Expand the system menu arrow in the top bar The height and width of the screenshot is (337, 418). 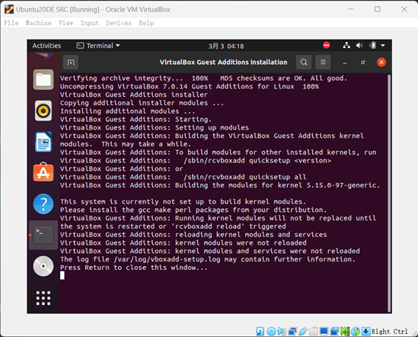(x=383, y=46)
